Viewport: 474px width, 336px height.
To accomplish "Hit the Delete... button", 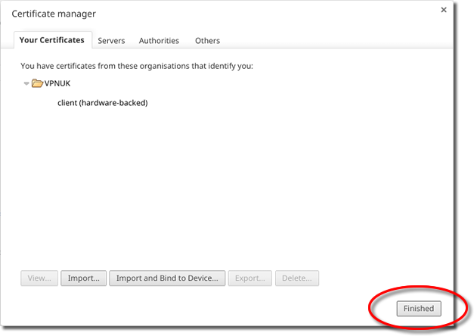I will pos(297,278).
